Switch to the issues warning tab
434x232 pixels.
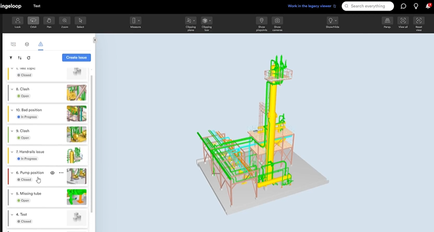(x=40, y=44)
